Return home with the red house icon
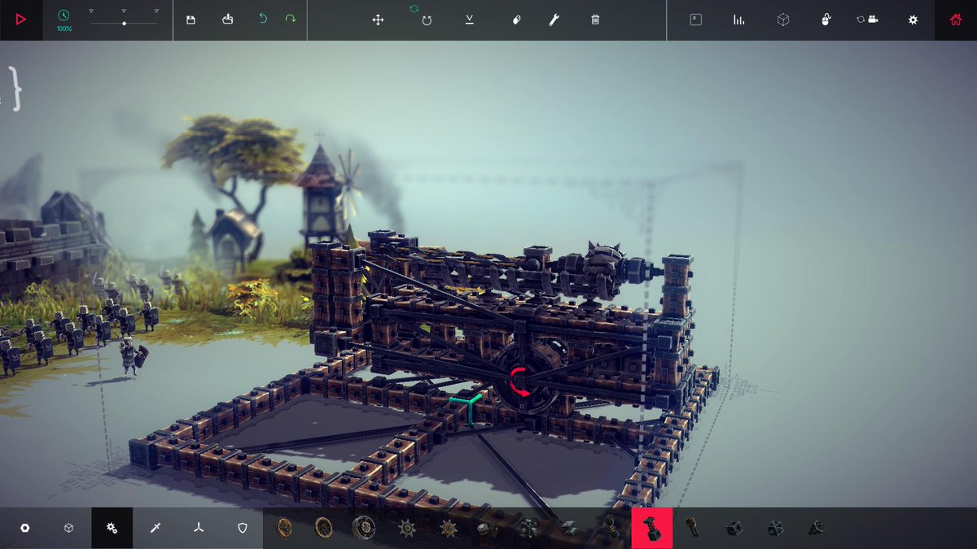 (x=956, y=20)
